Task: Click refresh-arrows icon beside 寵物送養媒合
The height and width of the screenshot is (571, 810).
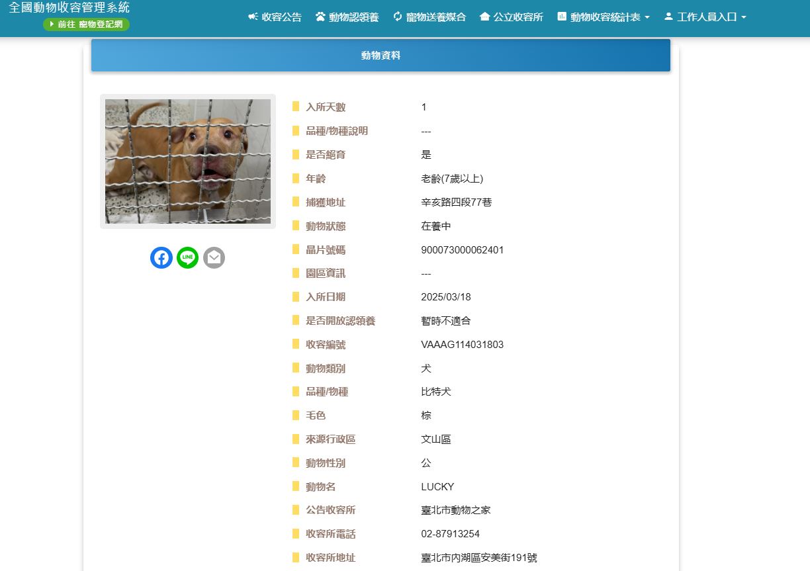Action: [398, 17]
